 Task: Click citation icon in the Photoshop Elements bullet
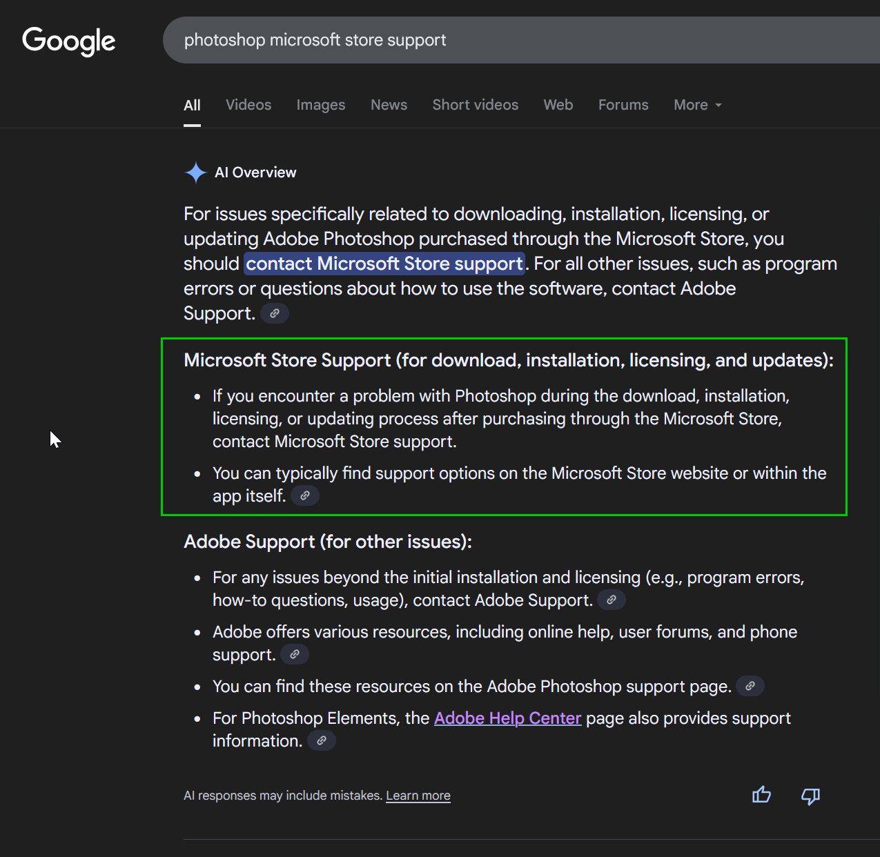(x=321, y=740)
